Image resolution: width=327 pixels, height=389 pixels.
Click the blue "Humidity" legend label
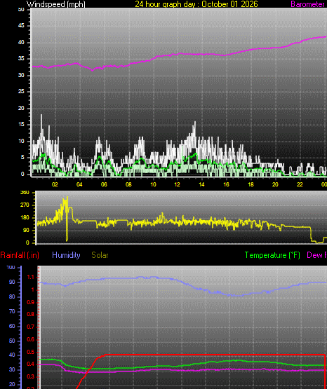pos(66,255)
